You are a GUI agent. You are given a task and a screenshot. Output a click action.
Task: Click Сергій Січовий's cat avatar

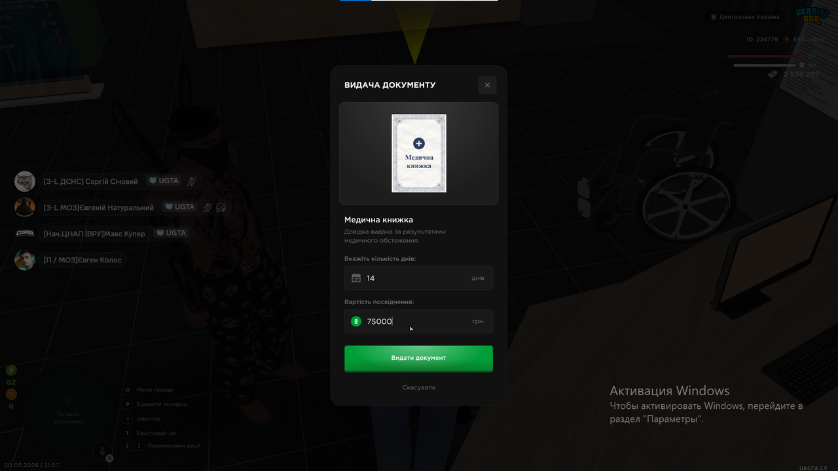25,181
